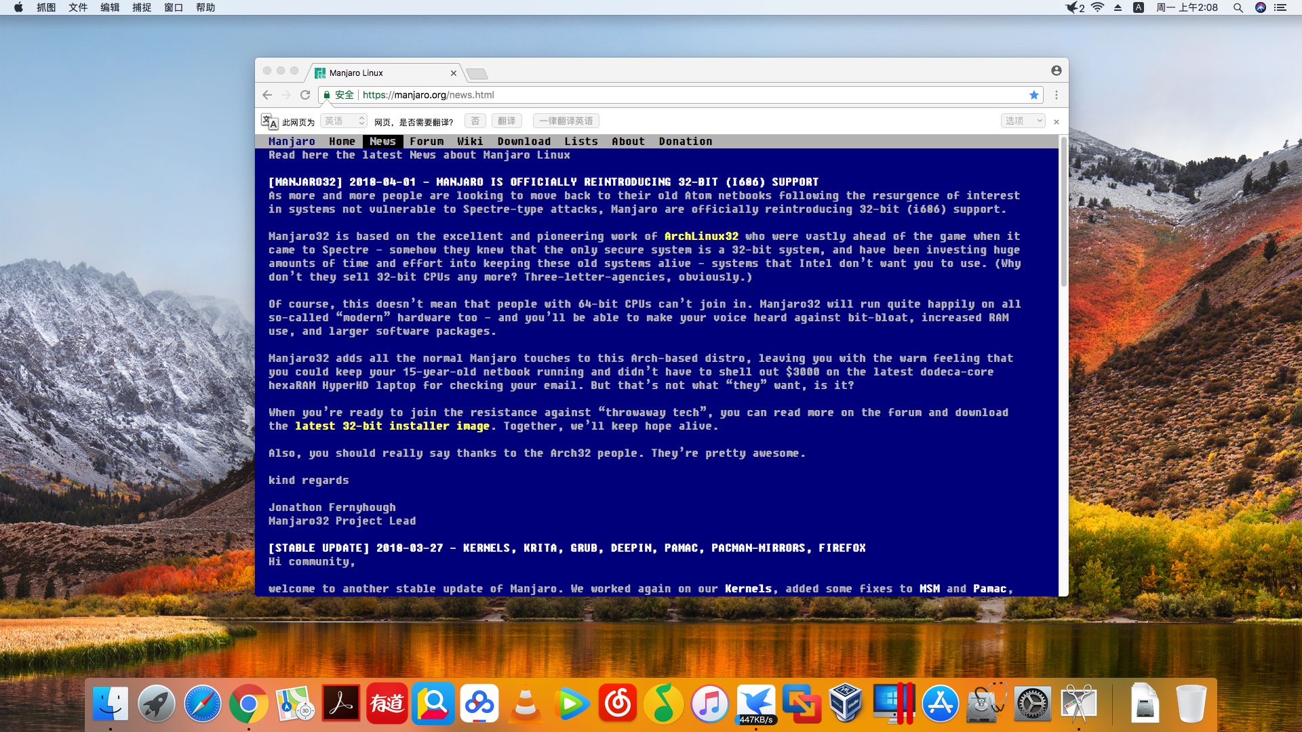Click the bookmark star in the address bar
The height and width of the screenshot is (732, 1302).
coord(1034,95)
